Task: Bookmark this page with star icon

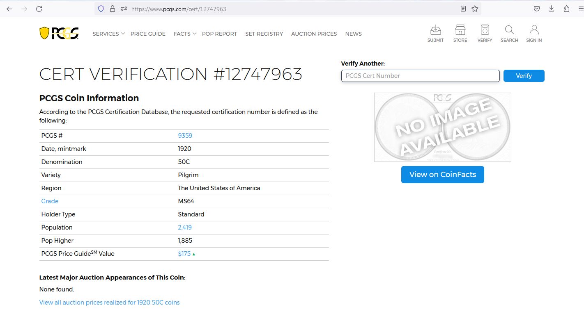Action: [475, 9]
